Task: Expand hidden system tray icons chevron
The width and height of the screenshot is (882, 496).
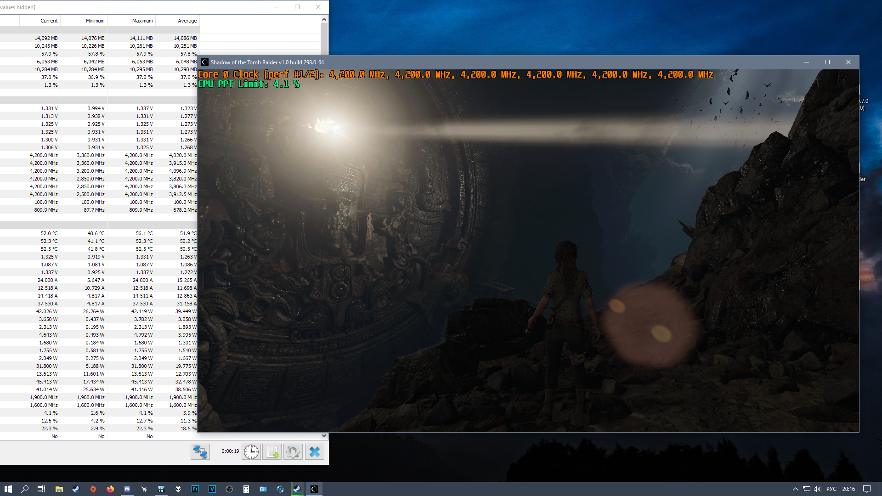Action: (x=796, y=489)
